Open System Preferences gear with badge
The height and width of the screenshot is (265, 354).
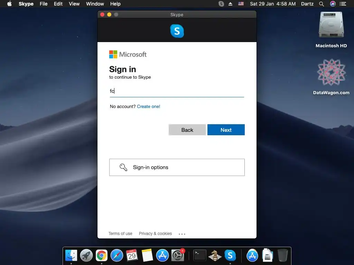coord(177,256)
